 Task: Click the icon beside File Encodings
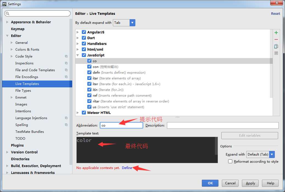pyautogui.click(x=66, y=77)
